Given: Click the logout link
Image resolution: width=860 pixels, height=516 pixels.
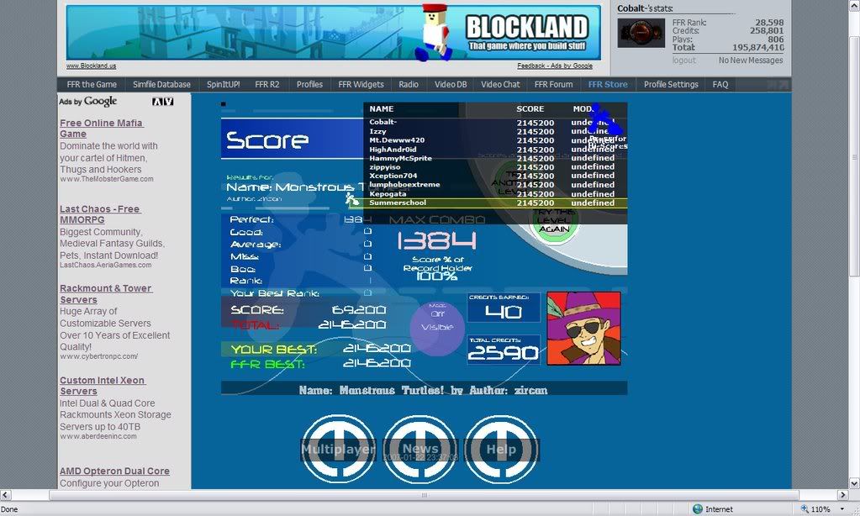Looking at the screenshot, I should click(x=683, y=61).
